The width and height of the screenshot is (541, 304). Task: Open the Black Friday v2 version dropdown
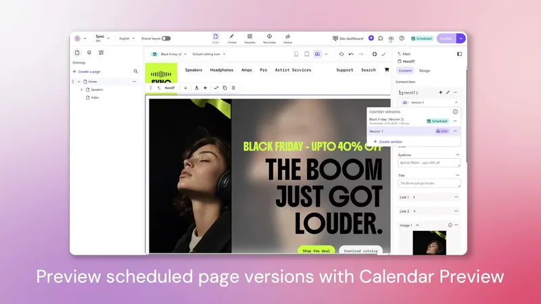click(x=170, y=54)
